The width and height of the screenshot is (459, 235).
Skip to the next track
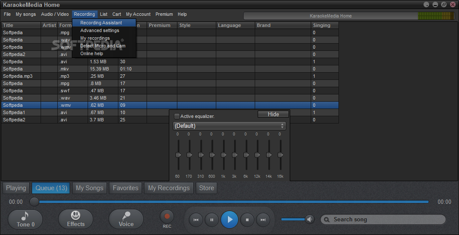[x=263, y=220]
